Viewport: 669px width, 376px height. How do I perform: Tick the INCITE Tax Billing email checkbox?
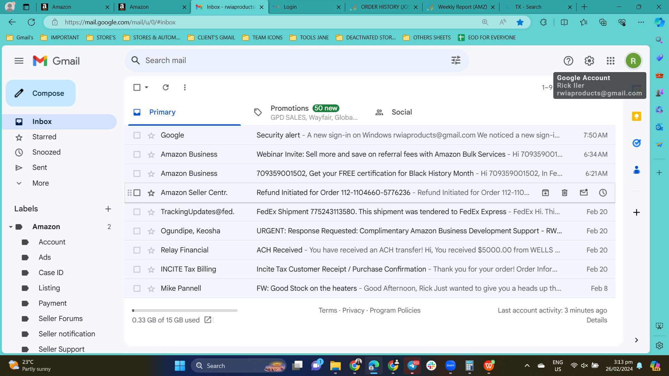(x=137, y=269)
